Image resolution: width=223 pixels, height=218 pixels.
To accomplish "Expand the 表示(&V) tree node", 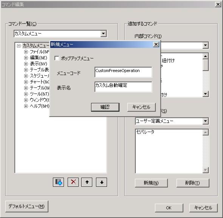I will tap(26, 64).
